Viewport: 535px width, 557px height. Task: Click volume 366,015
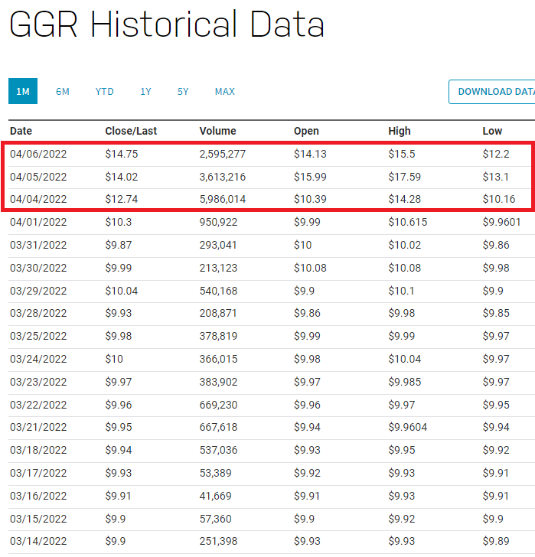pos(218,359)
